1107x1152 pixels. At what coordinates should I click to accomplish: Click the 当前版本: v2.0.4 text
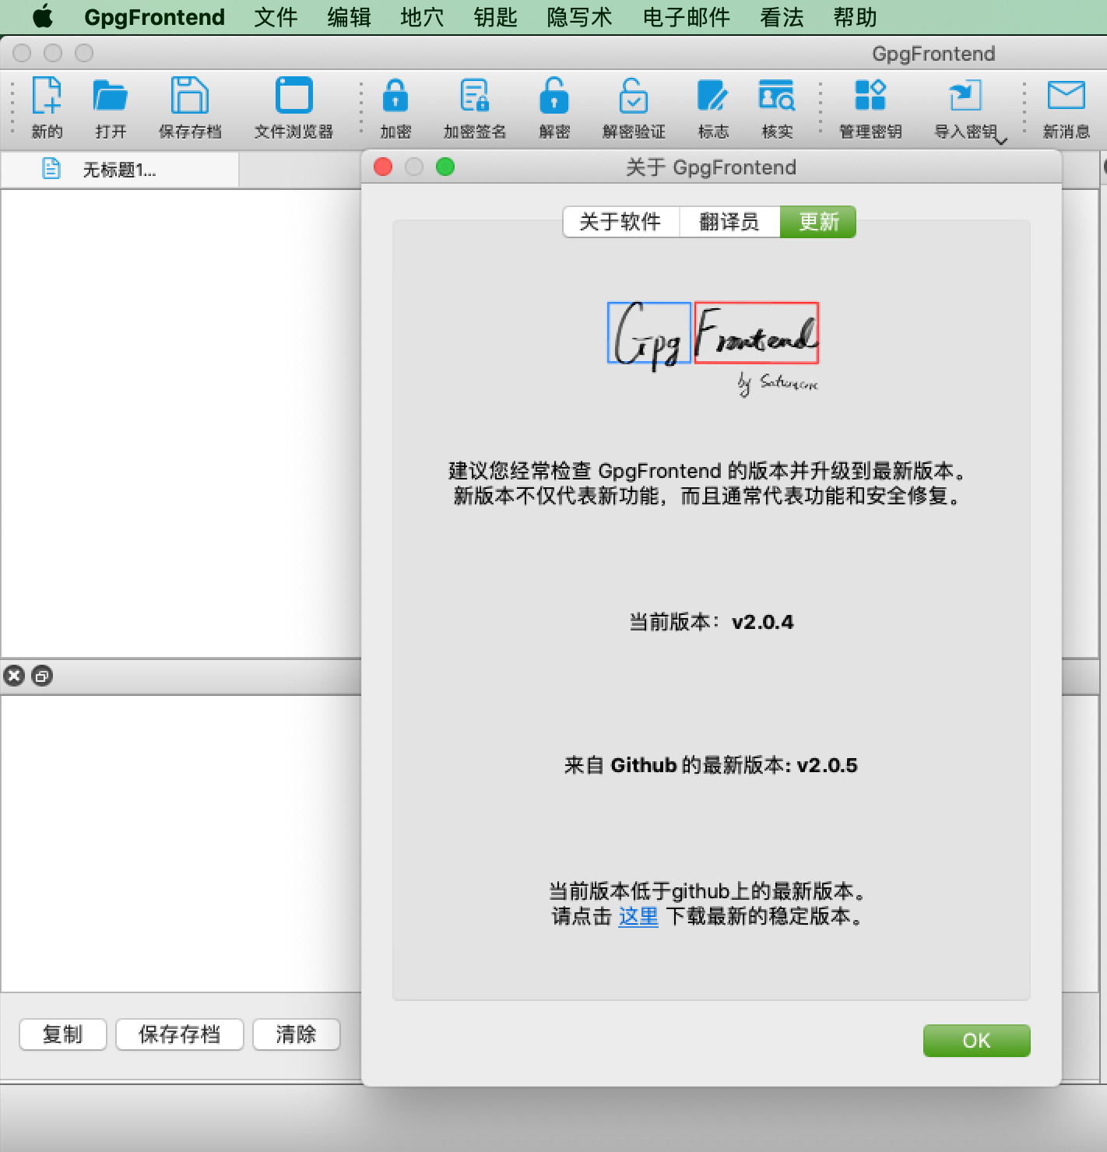tap(712, 622)
